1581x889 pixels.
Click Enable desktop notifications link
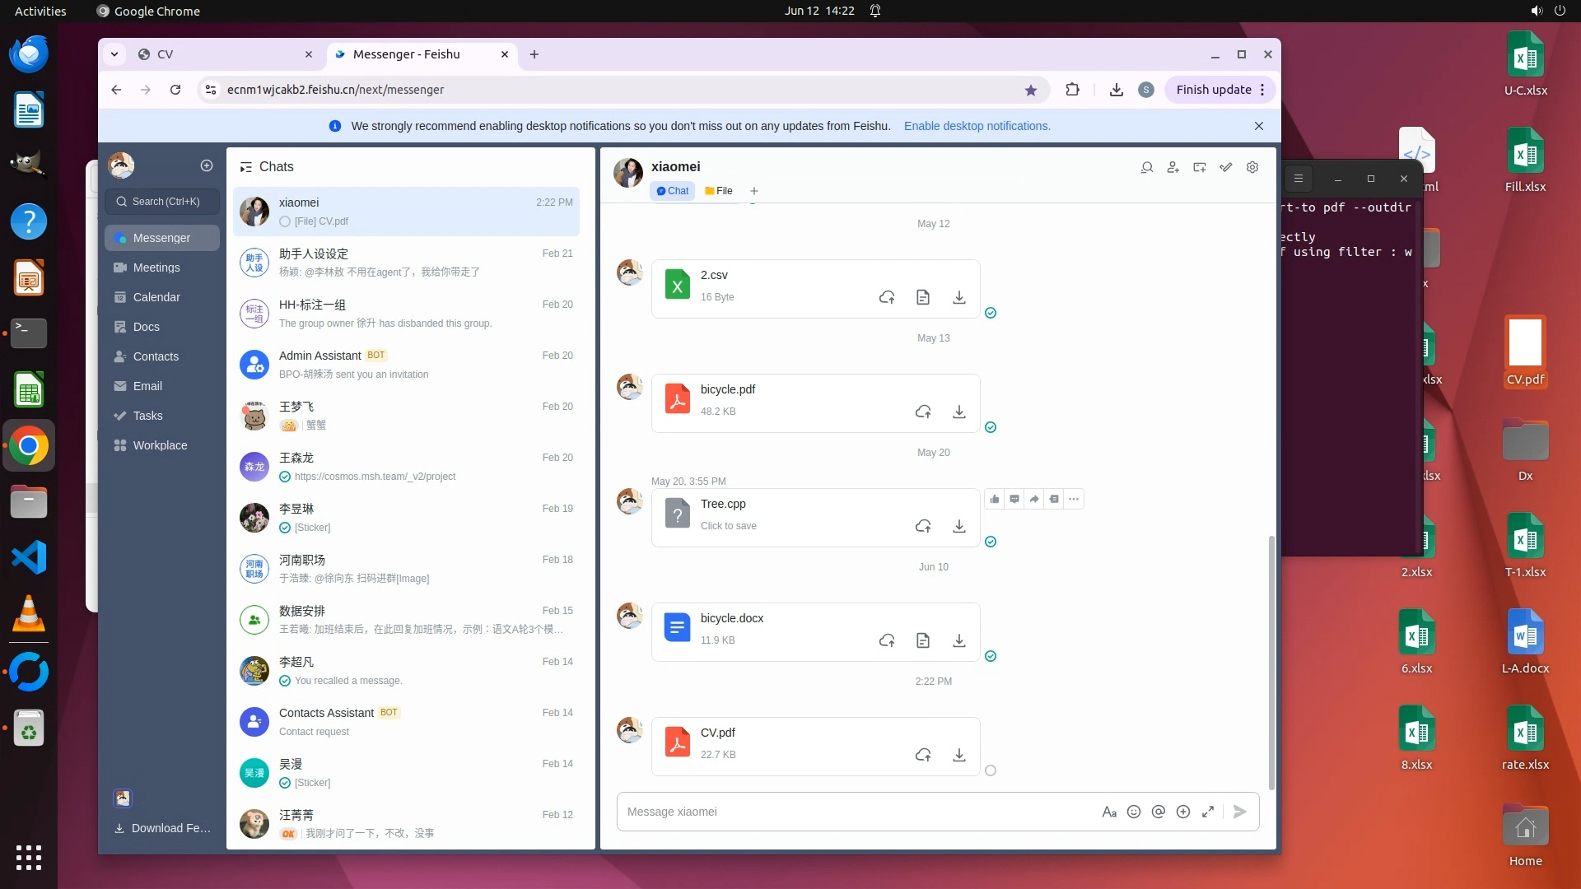977,126
